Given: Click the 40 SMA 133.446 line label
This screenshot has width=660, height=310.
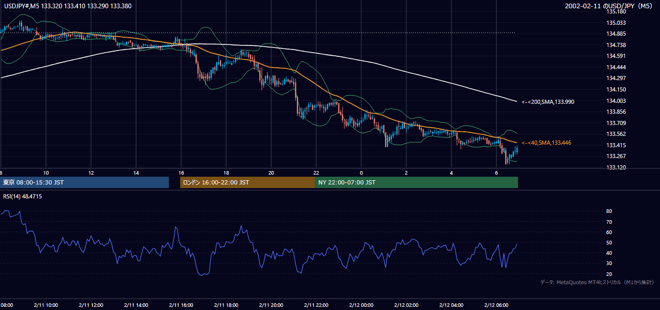Looking at the screenshot, I should coord(546,143).
